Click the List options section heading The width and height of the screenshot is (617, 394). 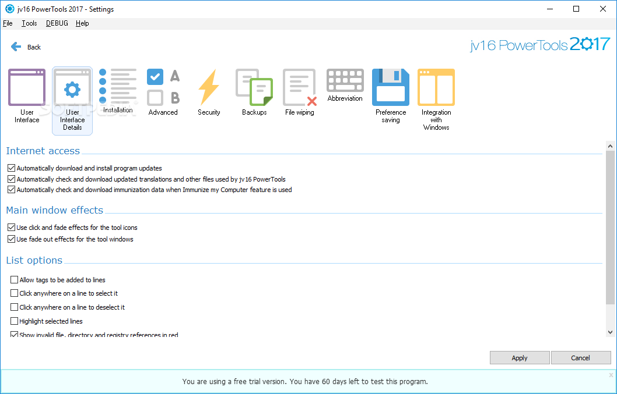pyautogui.click(x=34, y=261)
